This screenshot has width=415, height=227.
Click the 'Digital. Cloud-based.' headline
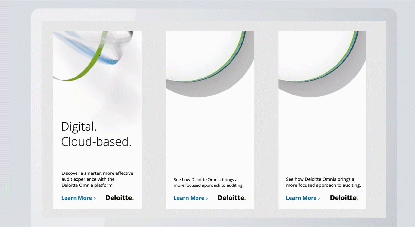coord(96,134)
